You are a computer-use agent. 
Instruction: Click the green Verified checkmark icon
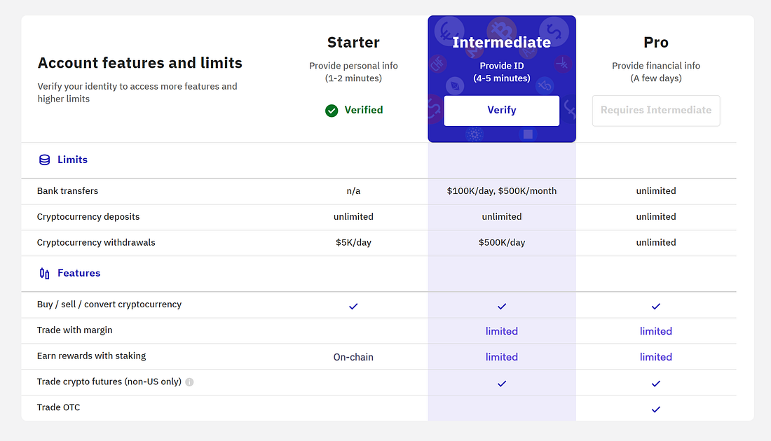point(332,111)
